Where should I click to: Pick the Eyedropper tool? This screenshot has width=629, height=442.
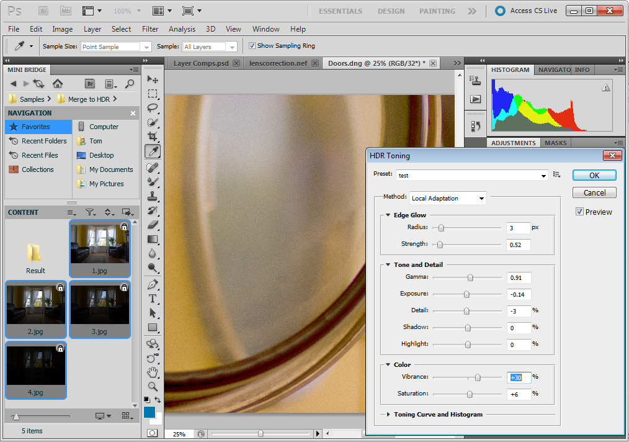[152, 151]
